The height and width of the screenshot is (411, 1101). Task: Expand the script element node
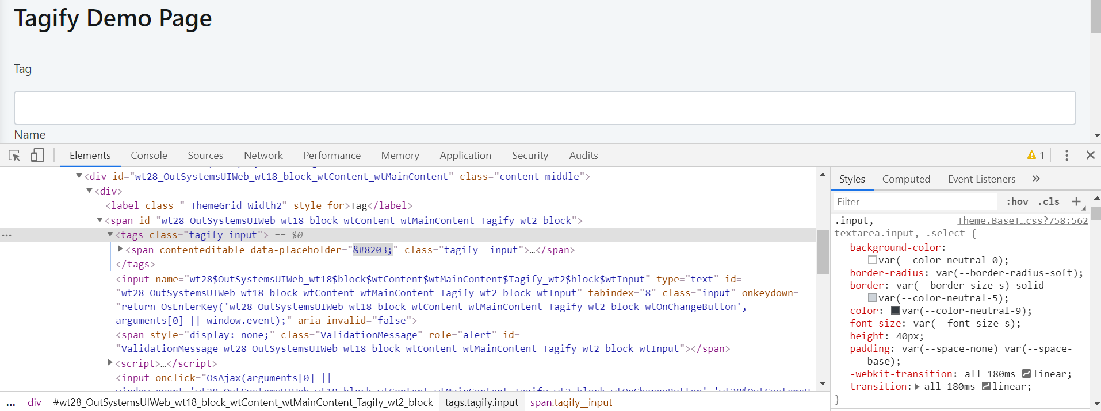[x=110, y=363]
